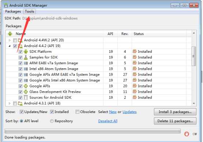Open the Packages menu
The image size is (203, 142).
pos(13,11)
